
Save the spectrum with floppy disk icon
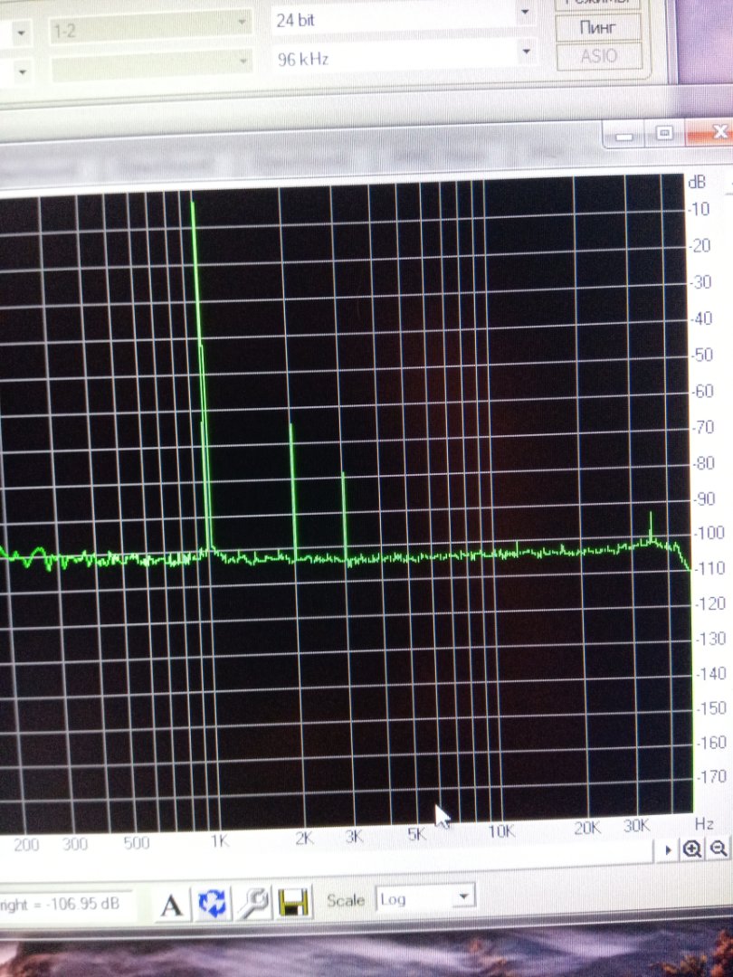click(x=293, y=902)
